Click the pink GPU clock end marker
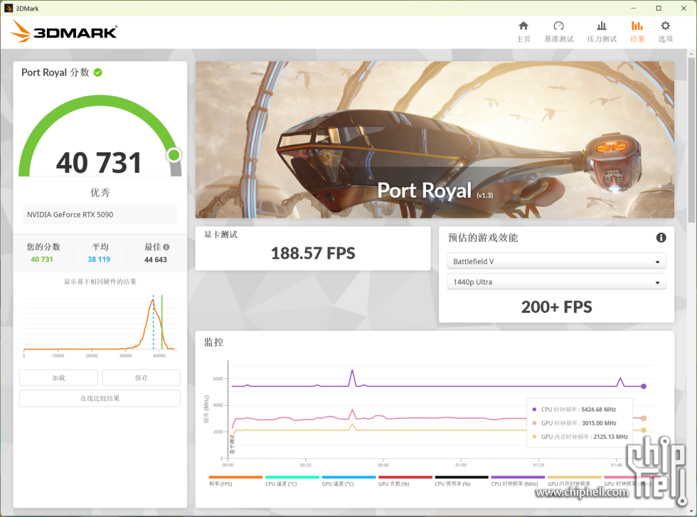 (644, 418)
